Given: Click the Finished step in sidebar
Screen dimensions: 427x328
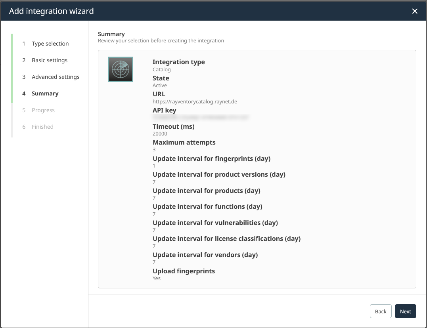Looking at the screenshot, I should [42, 127].
